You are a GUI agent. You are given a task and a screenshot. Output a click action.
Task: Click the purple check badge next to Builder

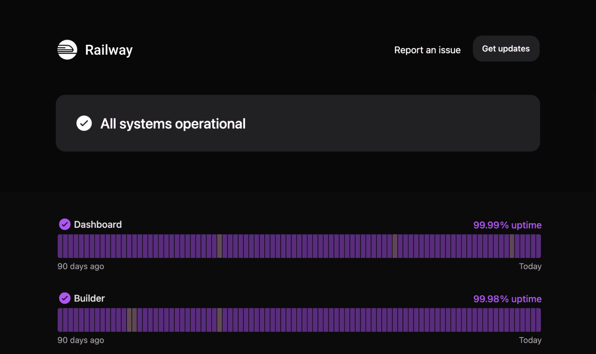(x=65, y=298)
